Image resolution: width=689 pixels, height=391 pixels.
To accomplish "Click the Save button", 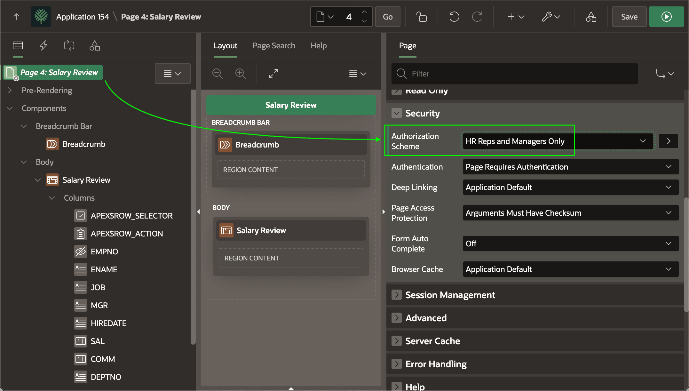I will click(x=629, y=17).
